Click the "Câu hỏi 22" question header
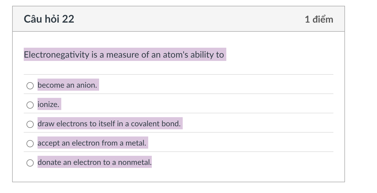Image resolution: width=377 pixels, height=193 pixels. pyautogui.click(x=49, y=19)
